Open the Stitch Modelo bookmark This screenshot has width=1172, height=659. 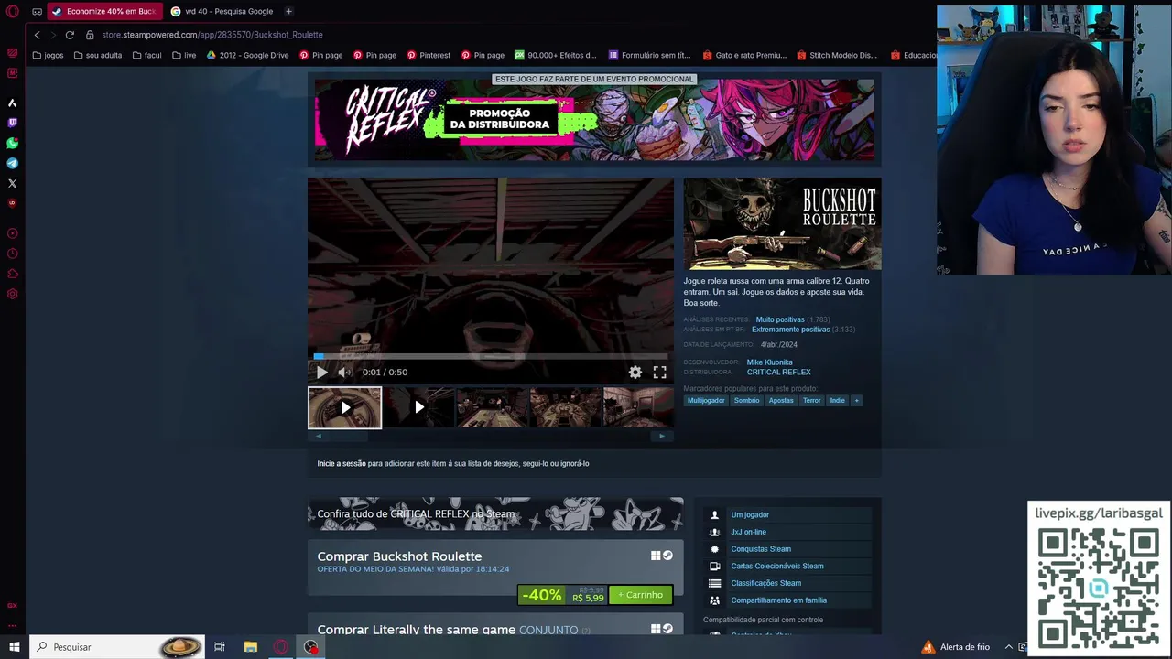[837, 55]
